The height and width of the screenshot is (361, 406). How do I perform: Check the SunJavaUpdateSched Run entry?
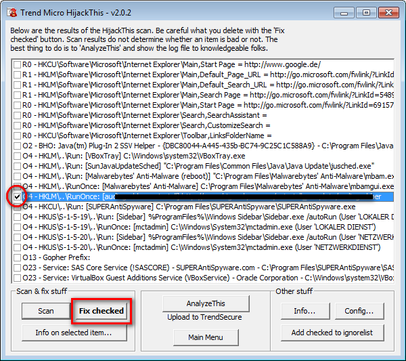pos(17,165)
